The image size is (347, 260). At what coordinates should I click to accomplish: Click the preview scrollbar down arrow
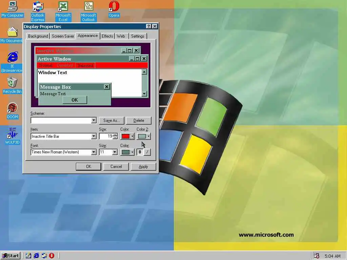pyautogui.click(x=144, y=94)
